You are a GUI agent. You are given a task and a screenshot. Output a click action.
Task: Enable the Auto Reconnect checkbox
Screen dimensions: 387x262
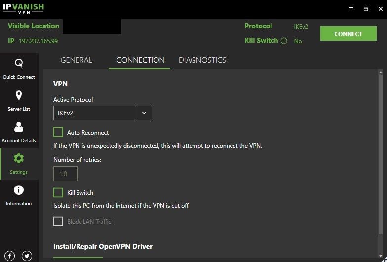pos(58,132)
